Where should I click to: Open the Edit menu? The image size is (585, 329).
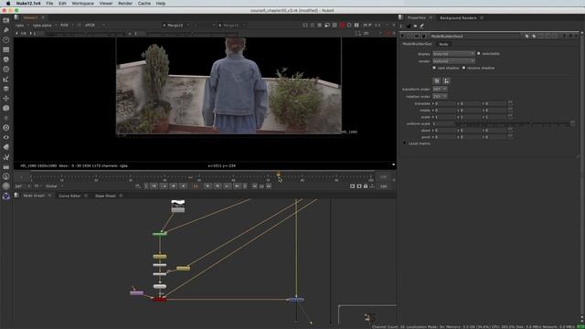(62, 4)
